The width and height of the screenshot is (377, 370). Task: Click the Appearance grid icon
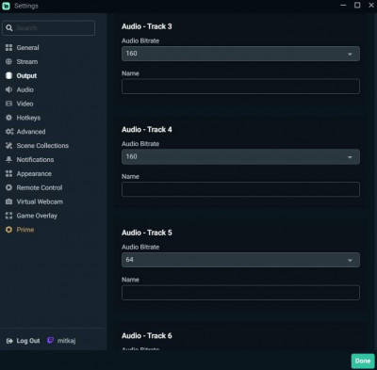pyautogui.click(x=8, y=173)
